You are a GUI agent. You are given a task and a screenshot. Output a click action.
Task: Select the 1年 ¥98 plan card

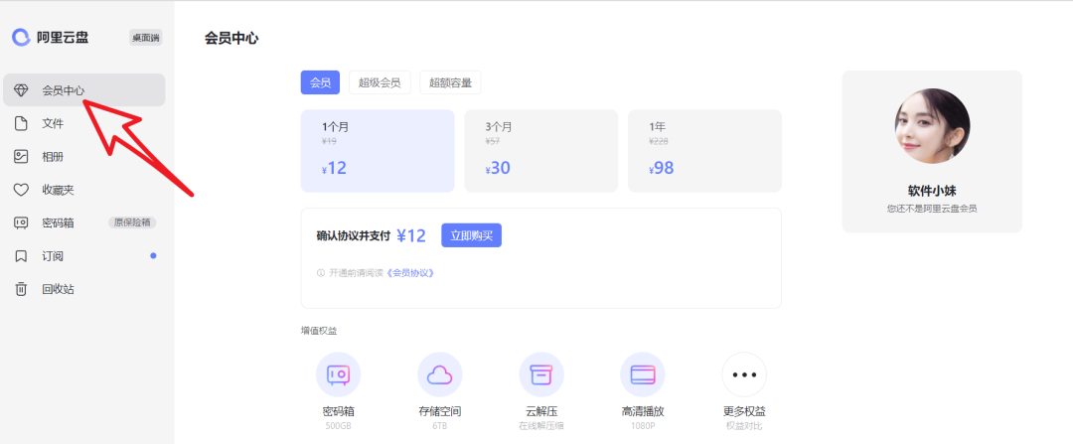coord(704,151)
